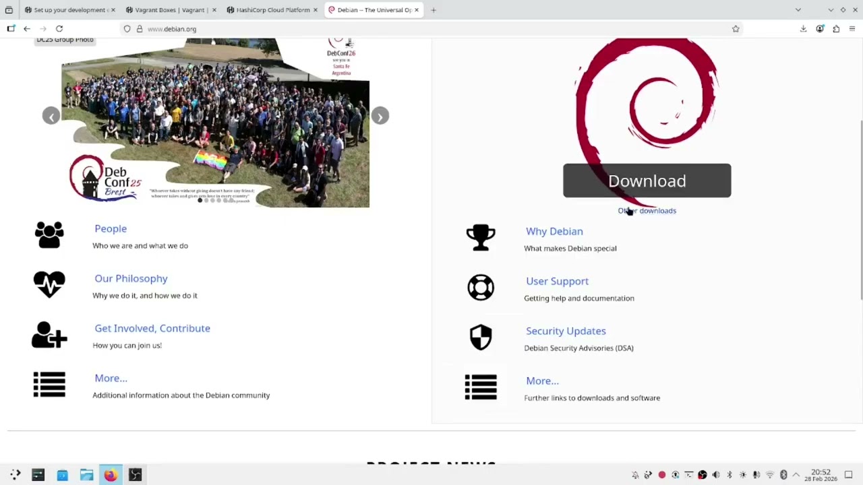Image resolution: width=863 pixels, height=485 pixels.
Task: Click the community More list icon
Action: (x=49, y=384)
